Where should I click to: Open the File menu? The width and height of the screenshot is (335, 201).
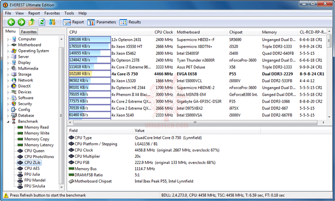(x=8, y=13)
